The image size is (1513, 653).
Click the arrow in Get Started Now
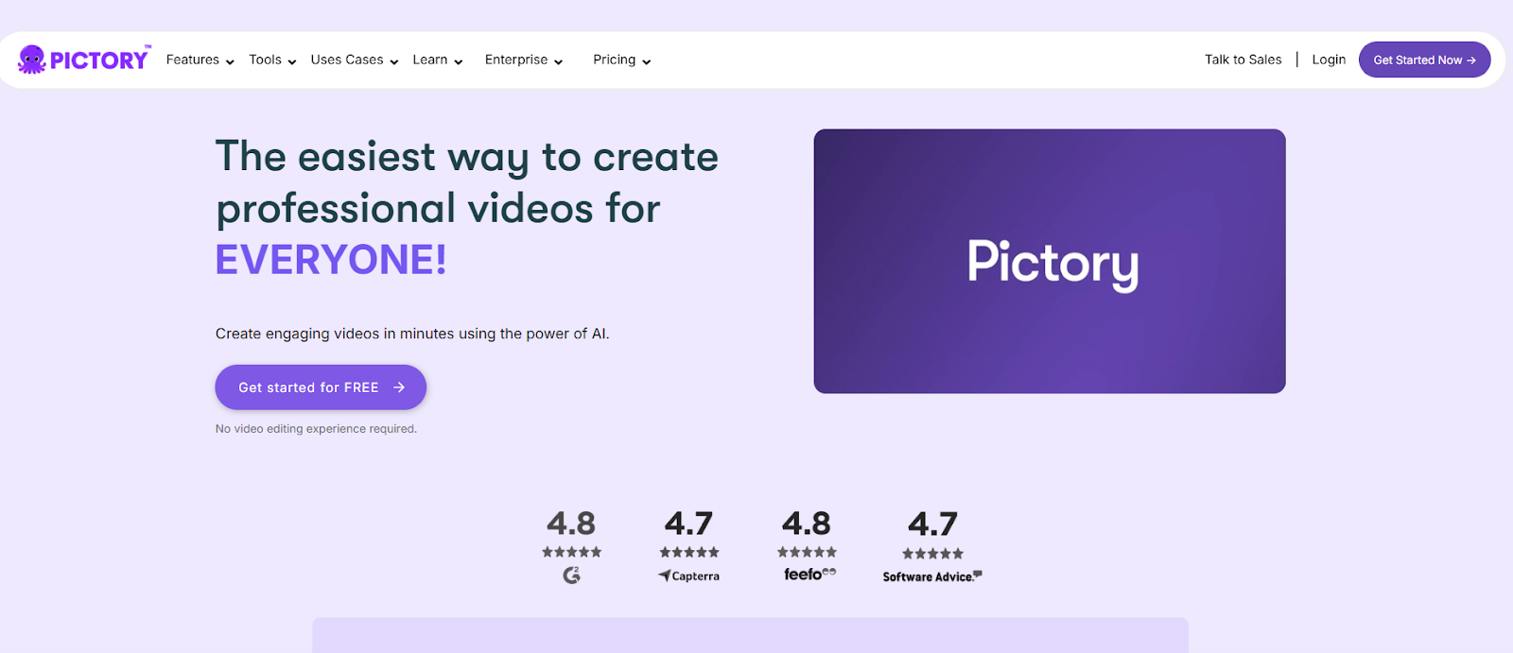point(1471,60)
